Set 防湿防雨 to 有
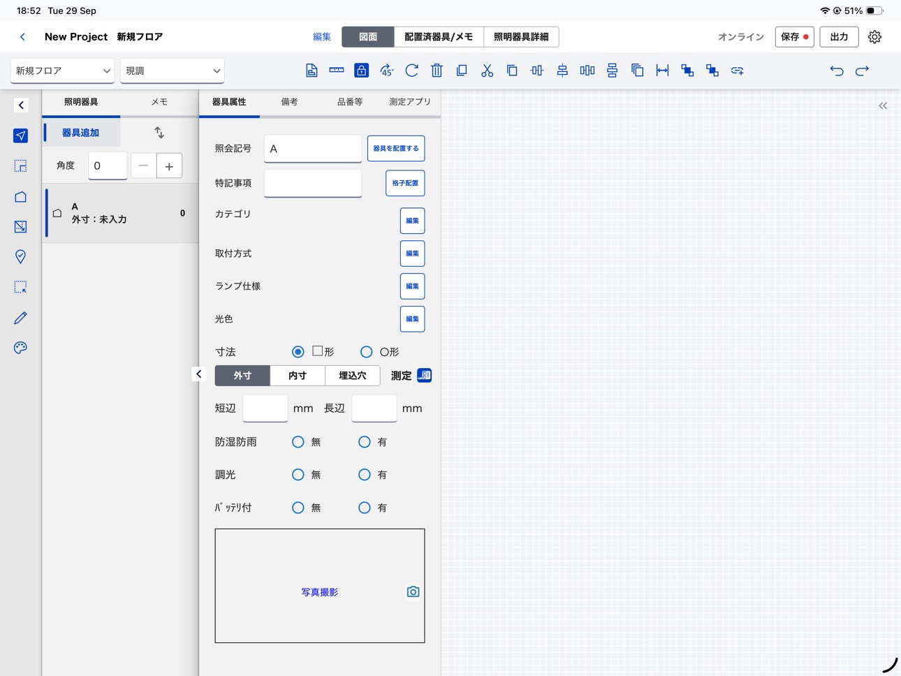Viewport: 901px width, 676px height. coord(365,442)
